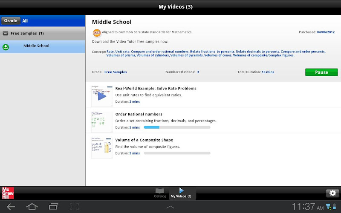Open the Volume of a Composite Shape thumbnail

(102, 147)
